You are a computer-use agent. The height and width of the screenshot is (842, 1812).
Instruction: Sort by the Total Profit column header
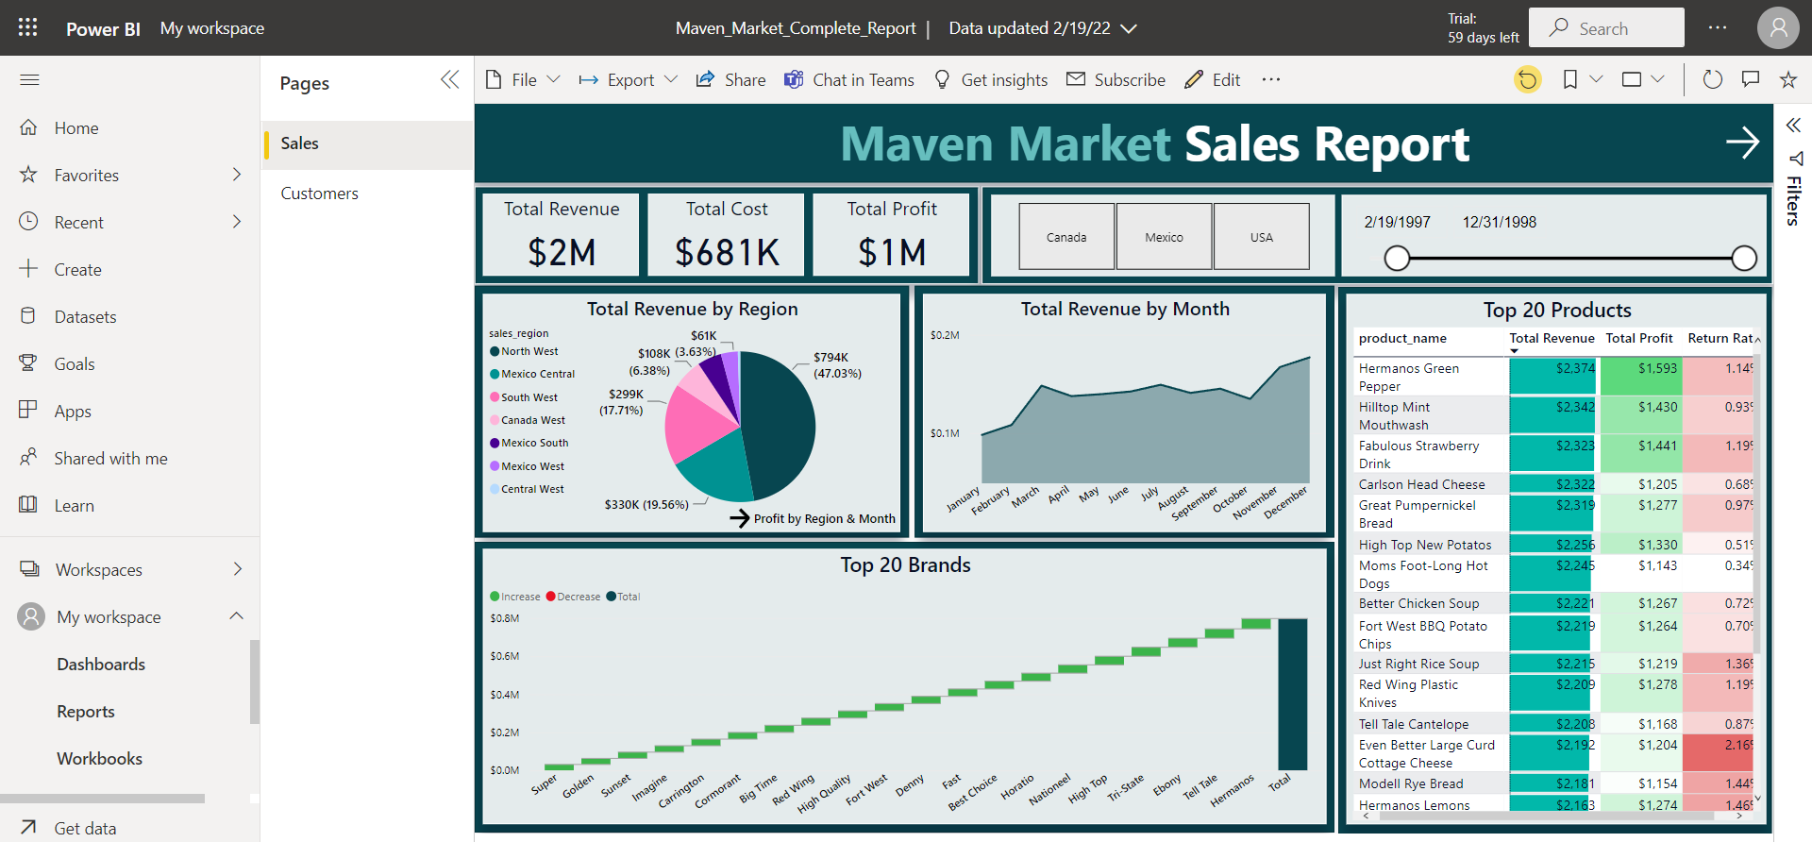[x=1639, y=338]
